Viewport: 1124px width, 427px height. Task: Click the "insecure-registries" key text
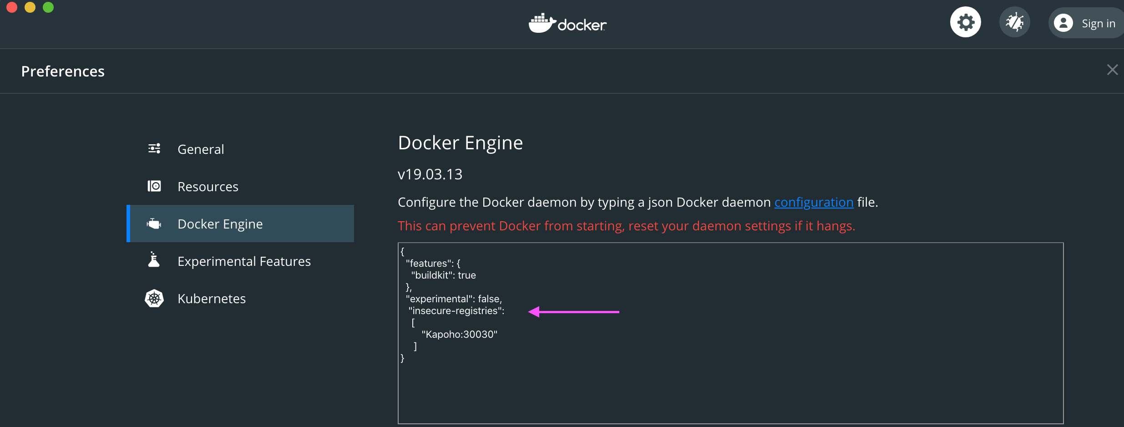point(456,310)
